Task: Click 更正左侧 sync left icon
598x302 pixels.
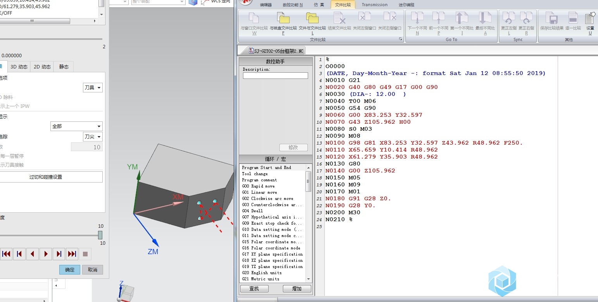Action: click(x=508, y=18)
